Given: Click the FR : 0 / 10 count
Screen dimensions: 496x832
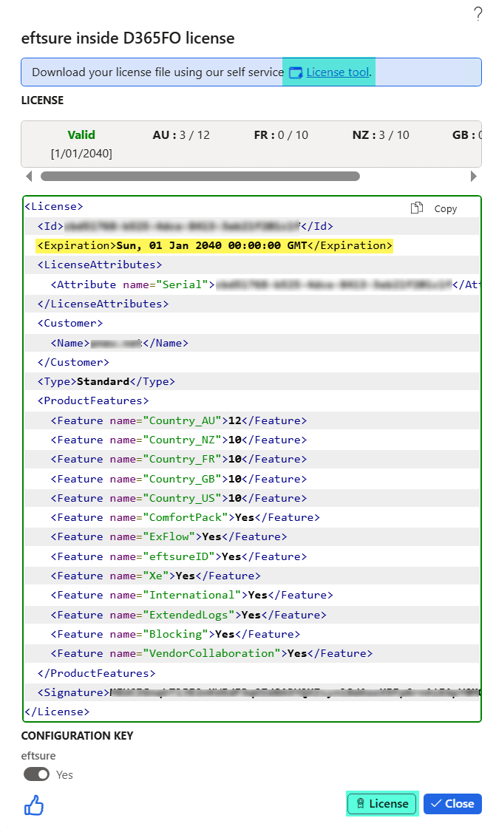Looking at the screenshot, I should pos(281,134).
